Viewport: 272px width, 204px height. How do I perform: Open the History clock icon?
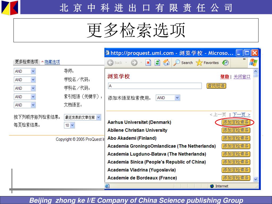point(225,63)
